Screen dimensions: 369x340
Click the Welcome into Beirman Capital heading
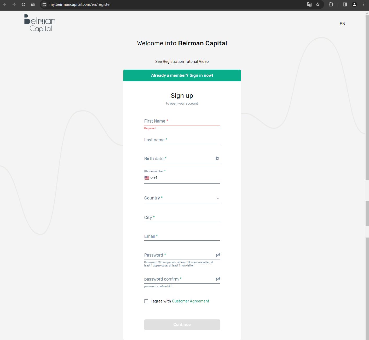[182, 43]
